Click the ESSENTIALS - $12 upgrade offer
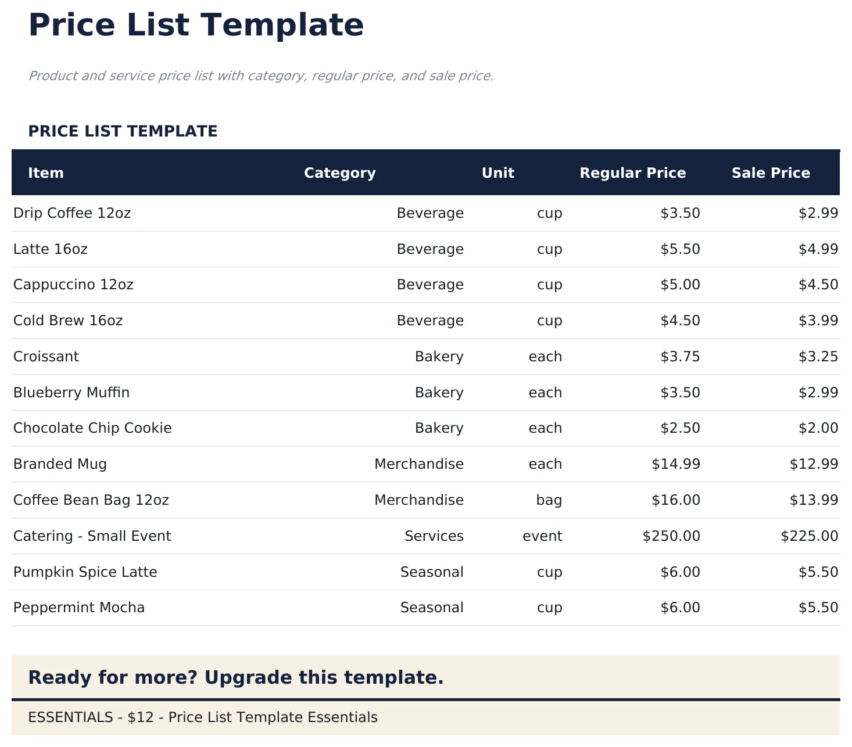The image size is (852, 747). coord(203,717)
